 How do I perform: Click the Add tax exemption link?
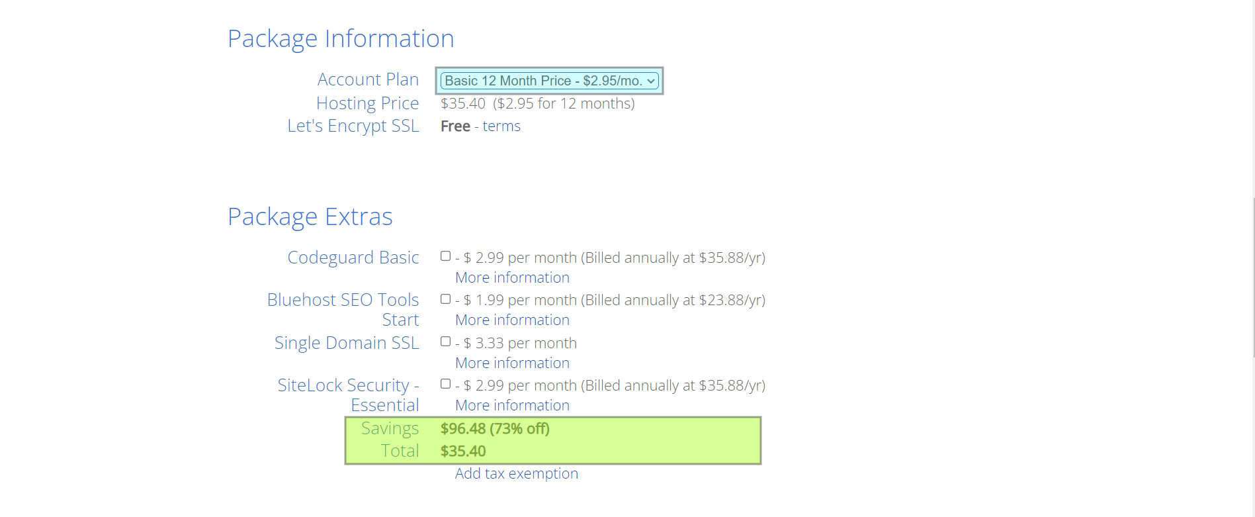(x=517, y=473)
